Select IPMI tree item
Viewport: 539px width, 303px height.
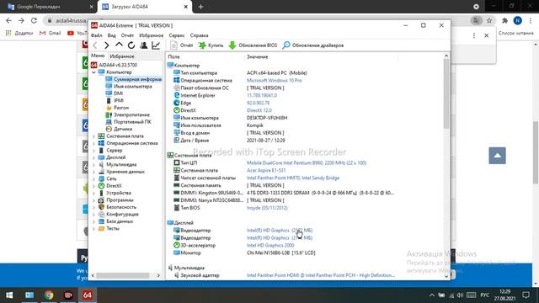(115, 101)
